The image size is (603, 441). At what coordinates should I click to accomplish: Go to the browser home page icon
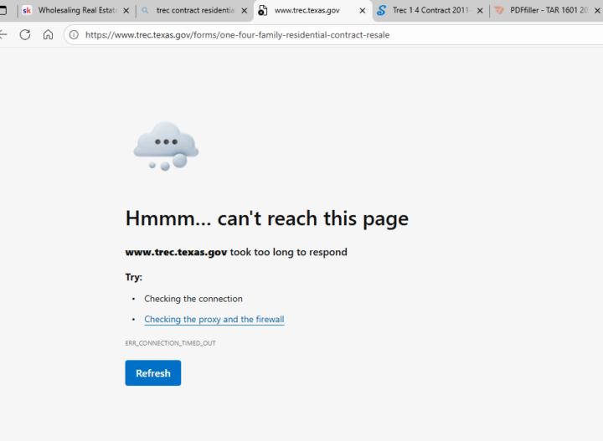[x=48, y=35]
